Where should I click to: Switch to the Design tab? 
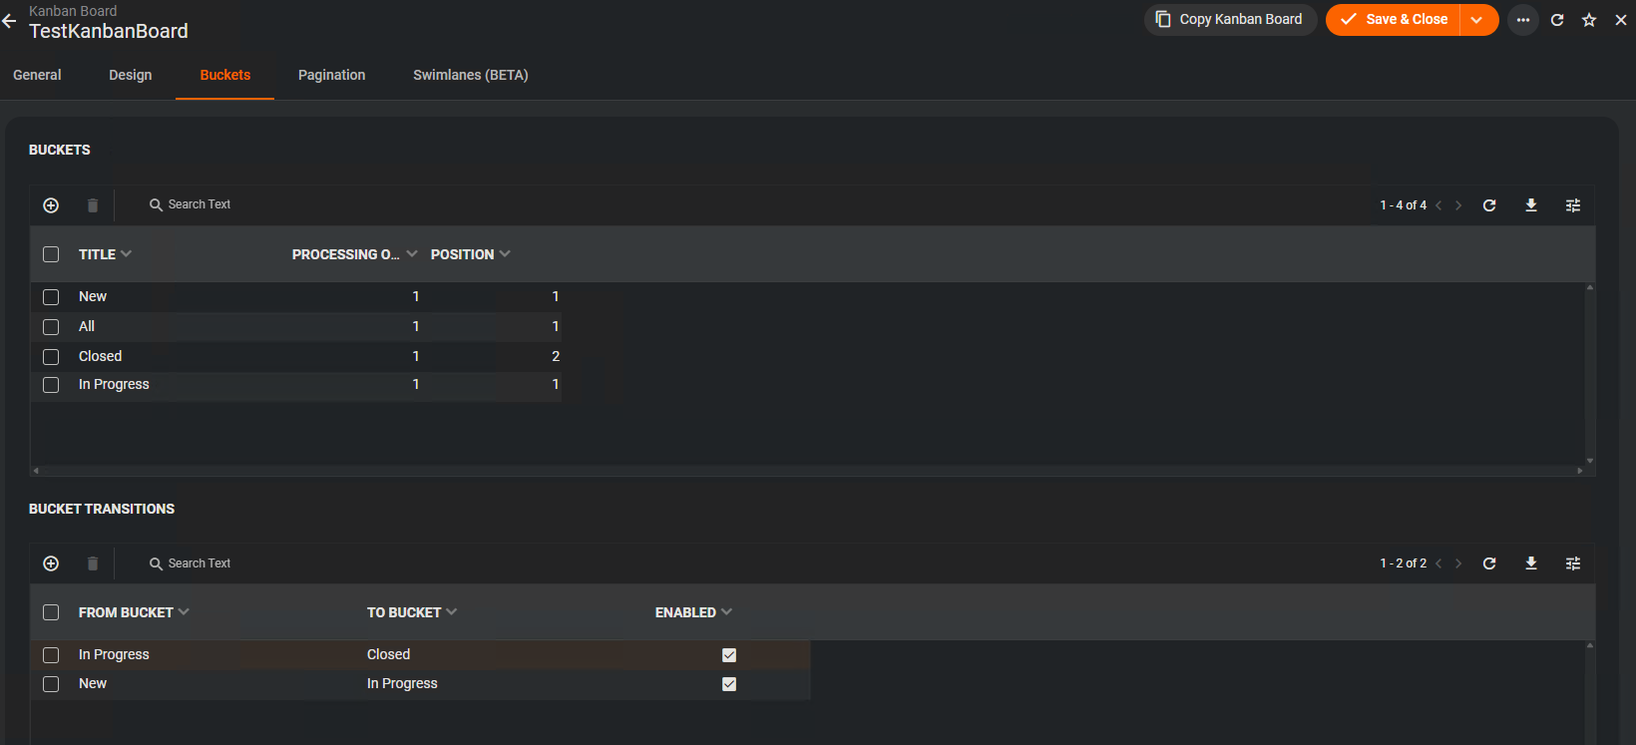point(131,75)
